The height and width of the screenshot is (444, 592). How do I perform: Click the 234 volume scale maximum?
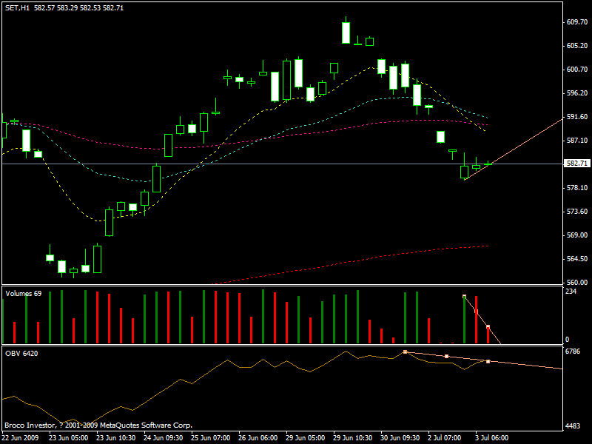571,292
